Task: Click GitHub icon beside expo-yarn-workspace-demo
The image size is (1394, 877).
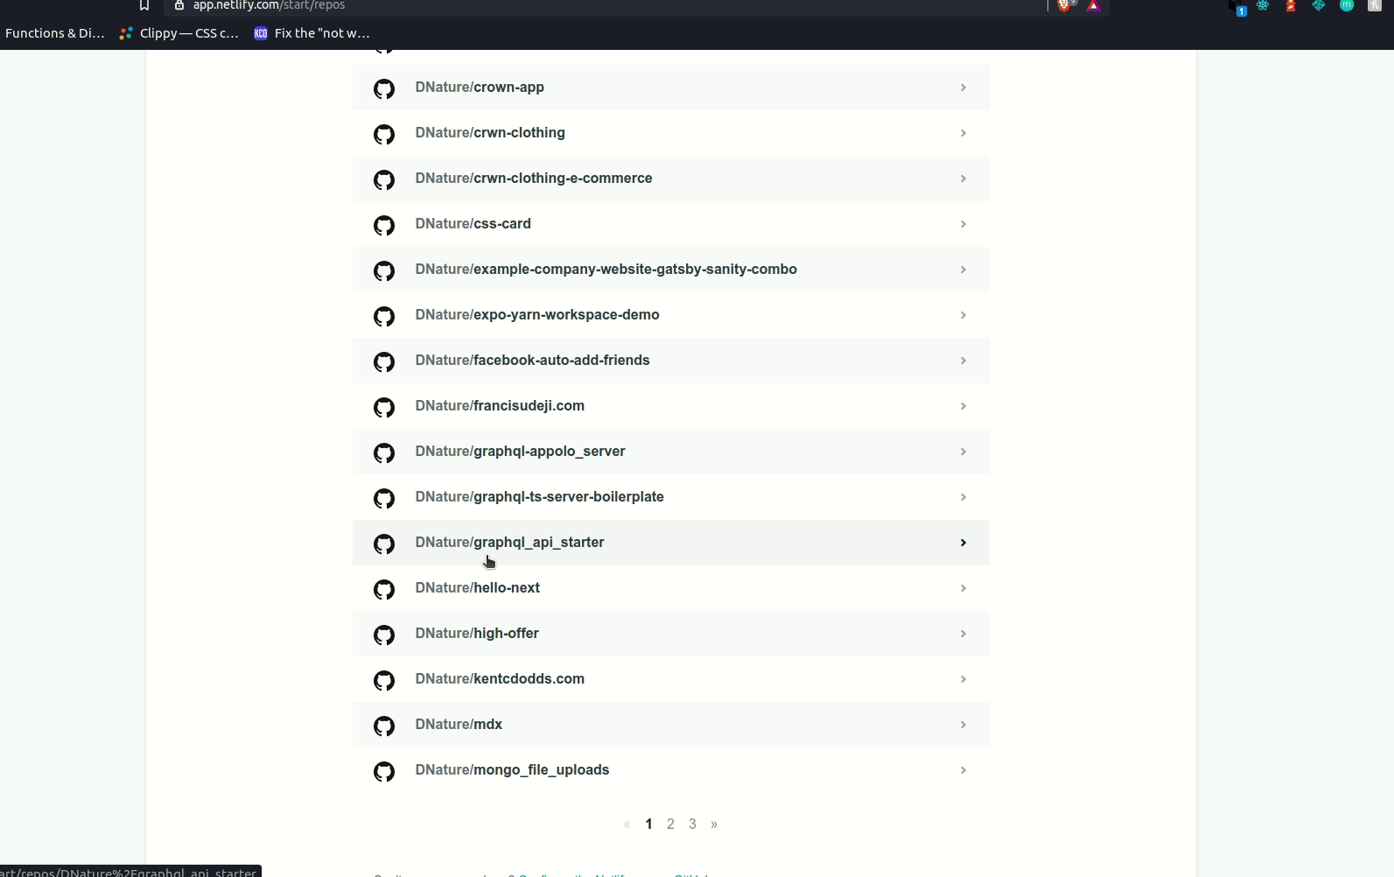Action: tap(384, 316)
